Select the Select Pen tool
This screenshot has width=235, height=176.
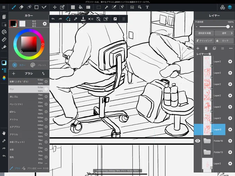[114, 7]
